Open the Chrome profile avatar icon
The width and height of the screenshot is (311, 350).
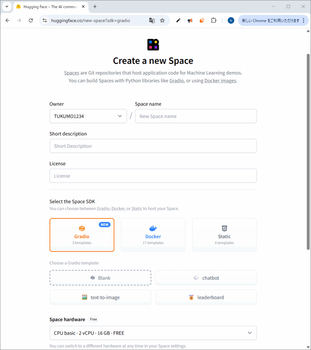pyautogui.click(x=231, y=21)
